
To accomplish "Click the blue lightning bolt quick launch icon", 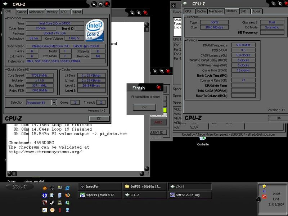I will 45,195.
